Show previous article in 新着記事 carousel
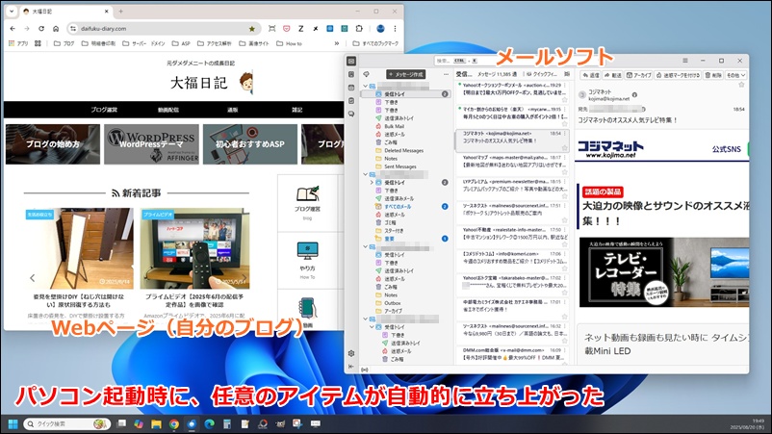772x434 pixels. click(33, 277)
